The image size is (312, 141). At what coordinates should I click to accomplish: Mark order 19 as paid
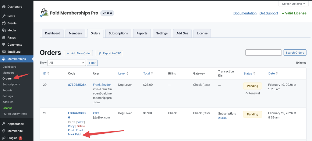(x=74, y=134)
